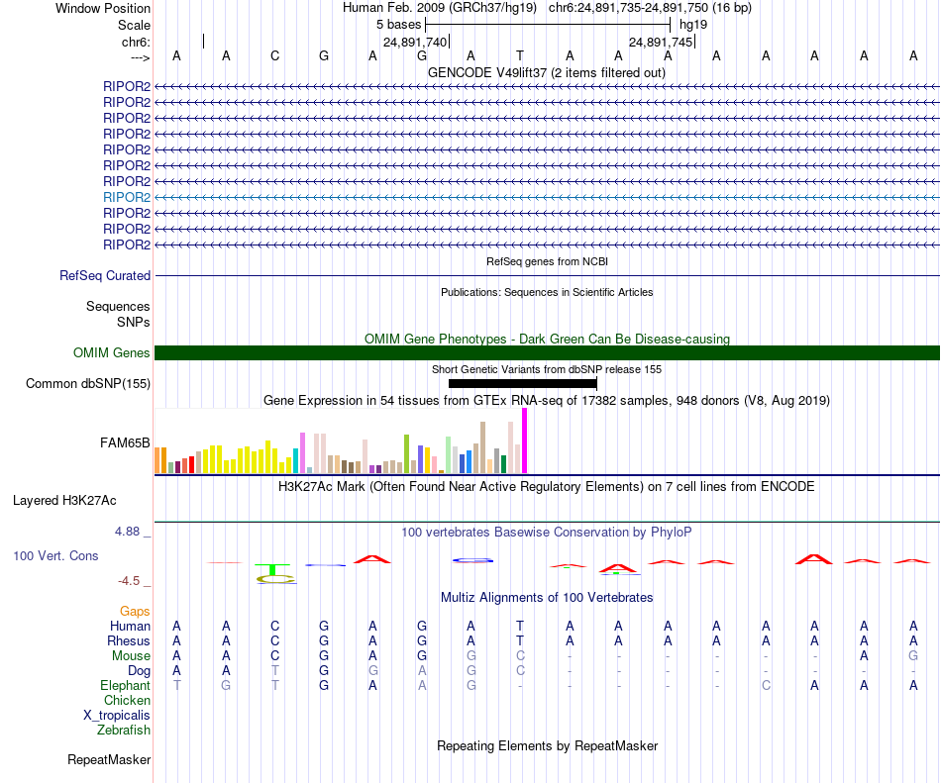Click the Mouse alignment row label
The image size is (941, 783).
pyautogui.click(x=131, y=656)
